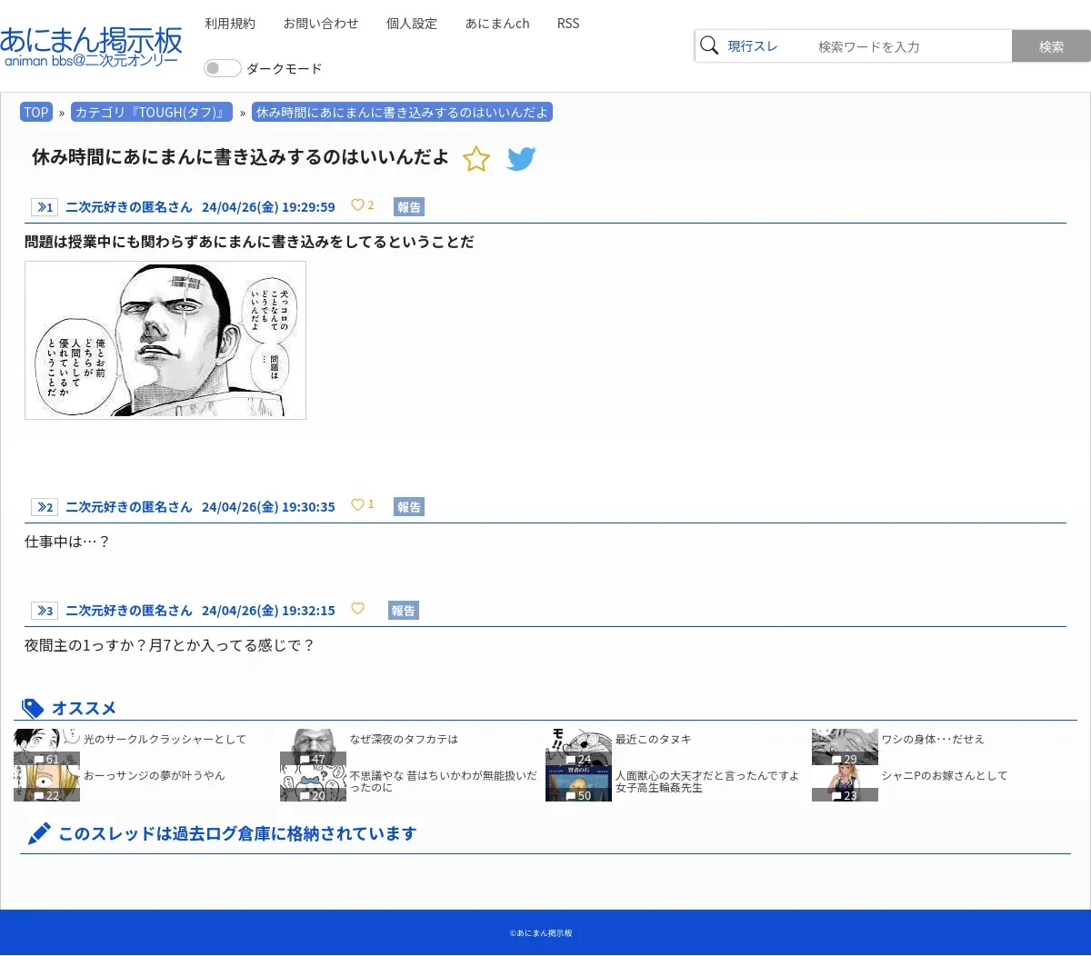Open 個人設定 in the top menu
Screen dimensions: 1091x956
tap(412, 24)
